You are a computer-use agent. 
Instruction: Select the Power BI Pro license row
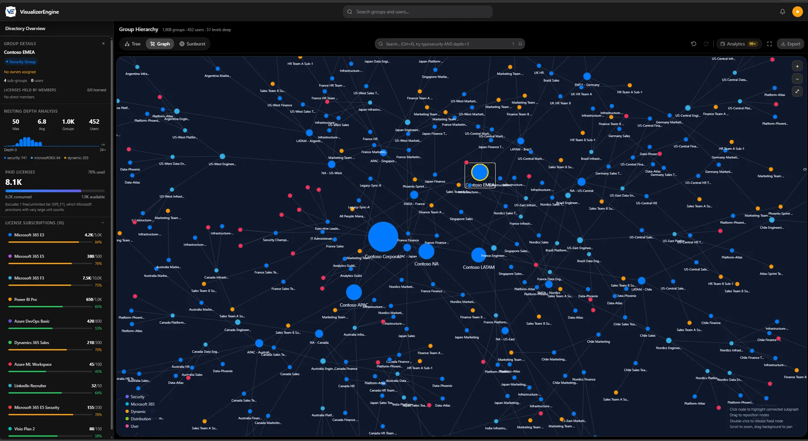[55, 303]
